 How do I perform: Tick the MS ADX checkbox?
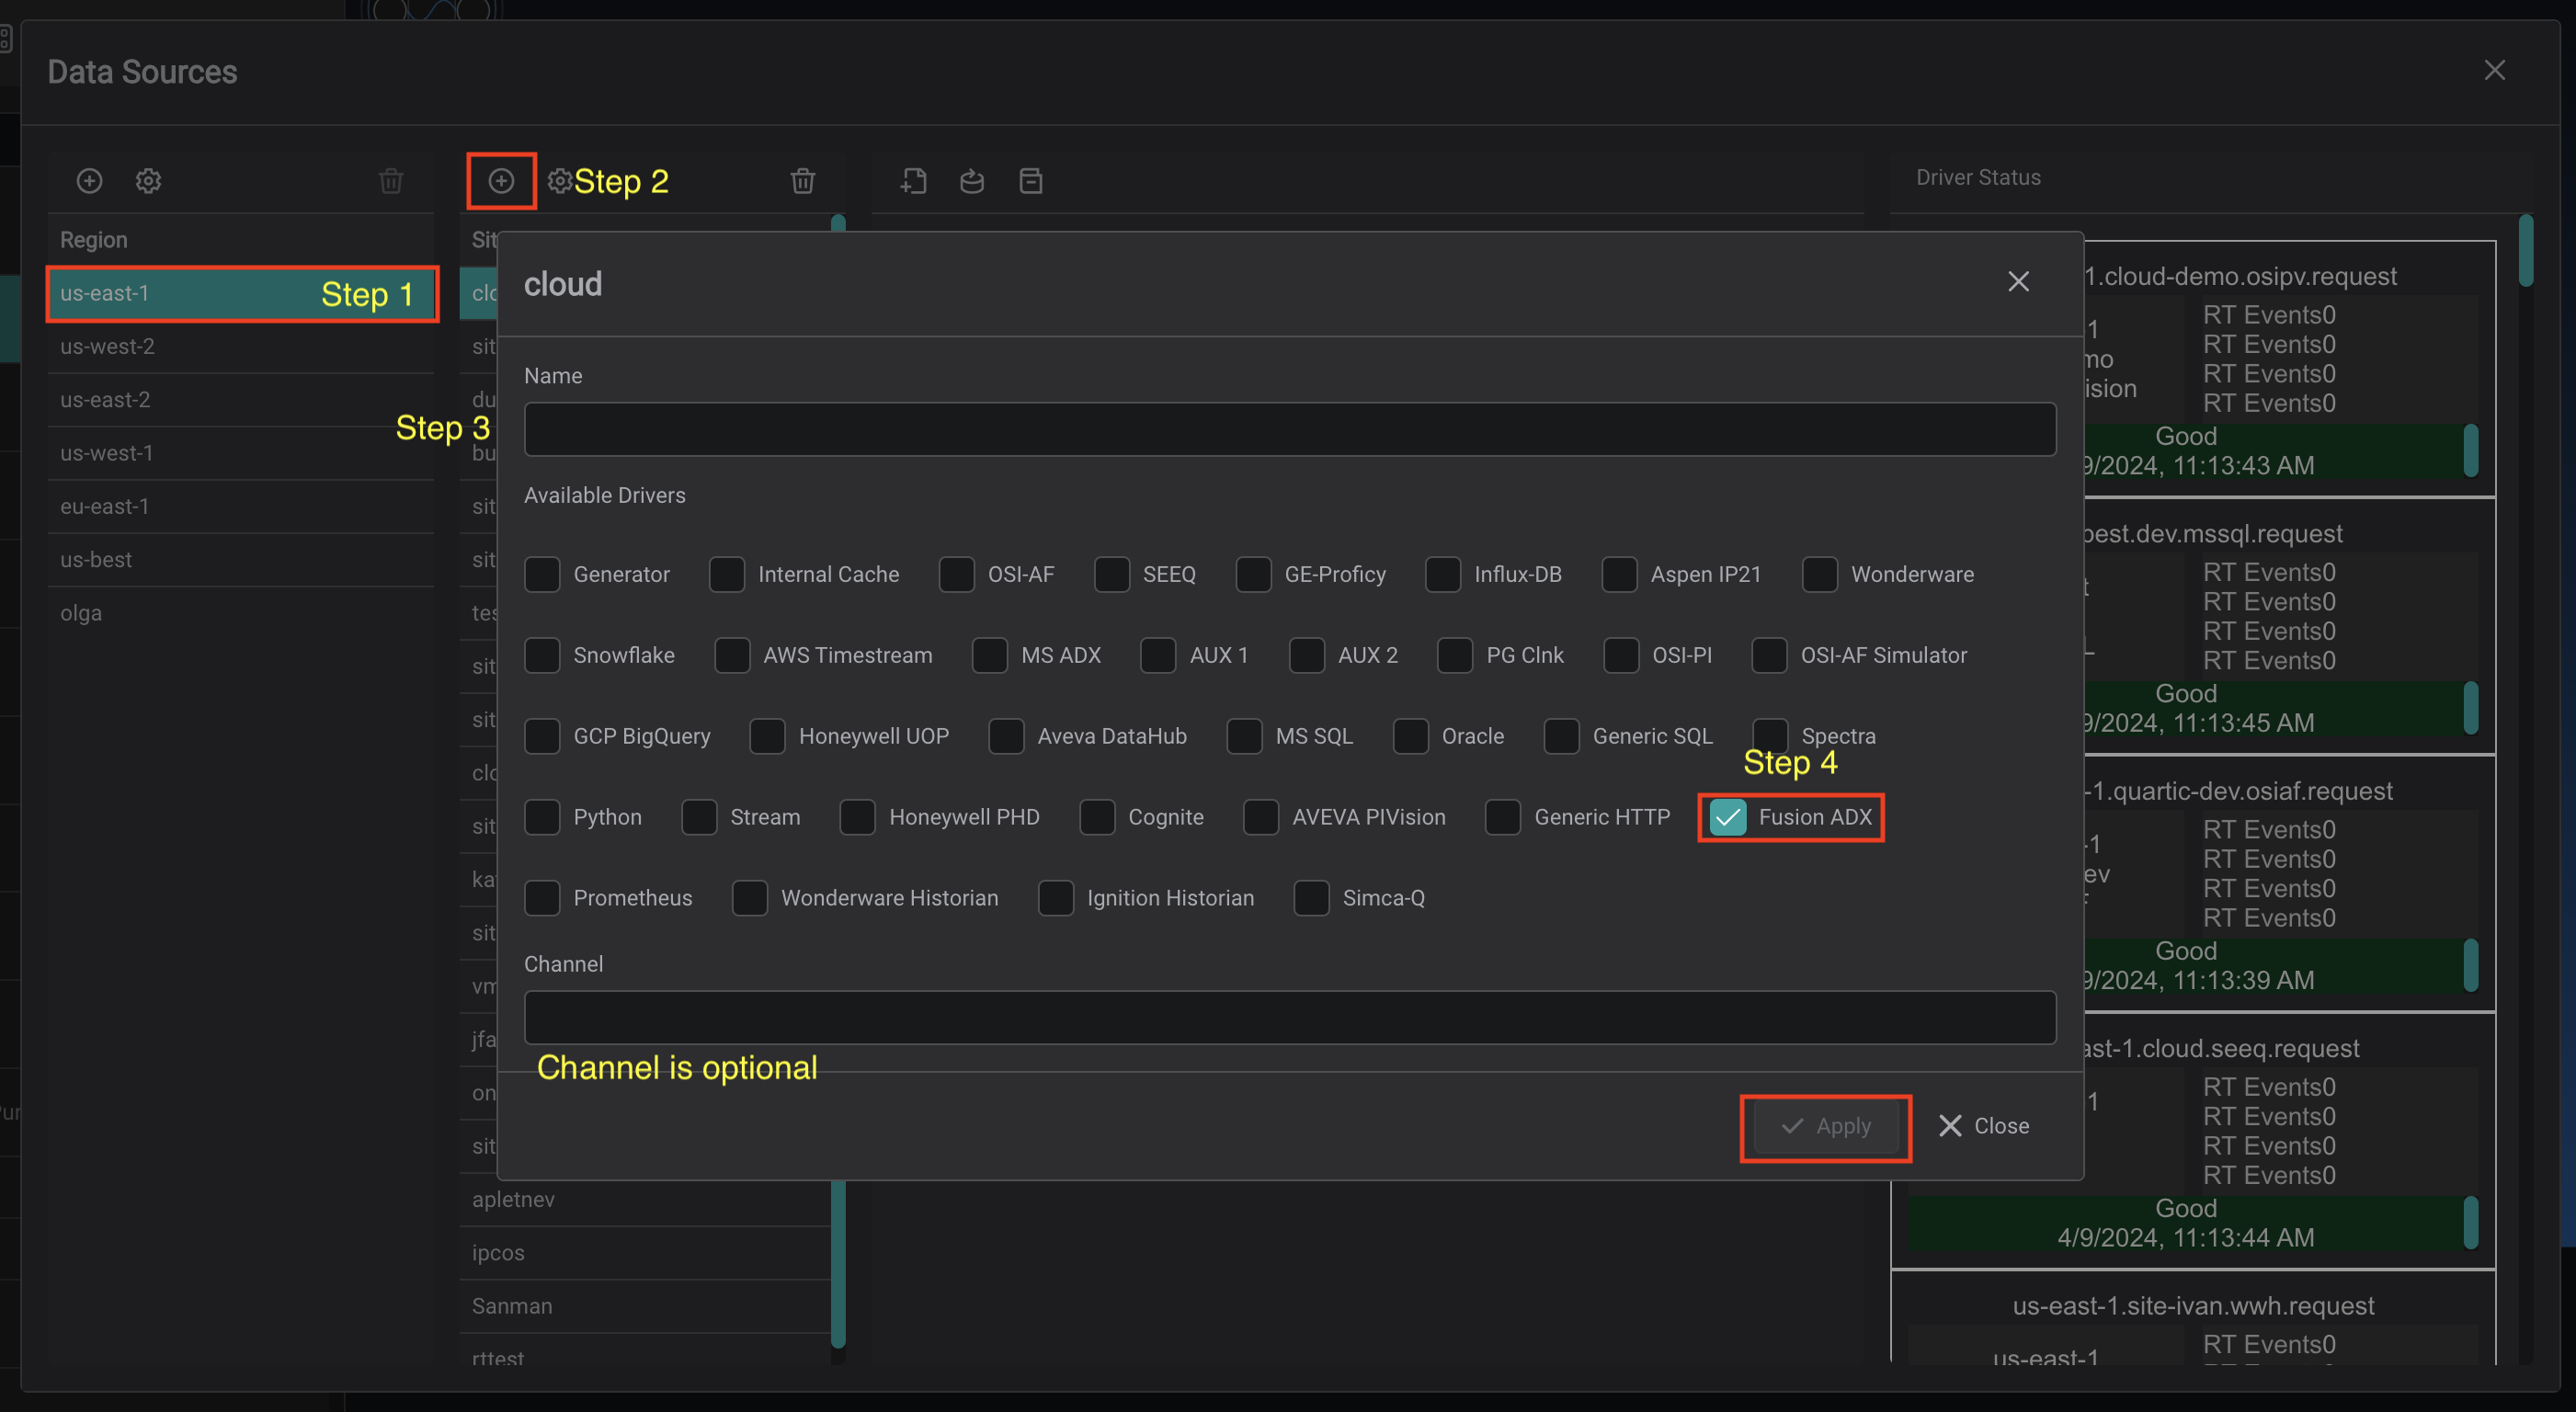tap(990, 656)
